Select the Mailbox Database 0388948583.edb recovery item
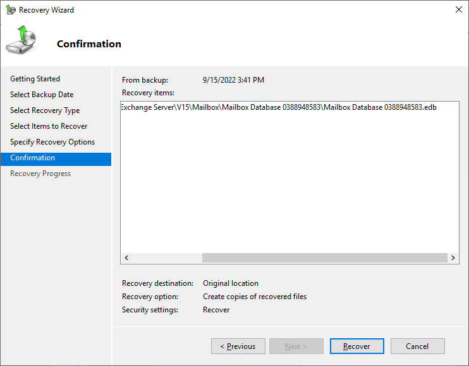The width and height of the screenshot is (469, 366). tap(279, 107)
